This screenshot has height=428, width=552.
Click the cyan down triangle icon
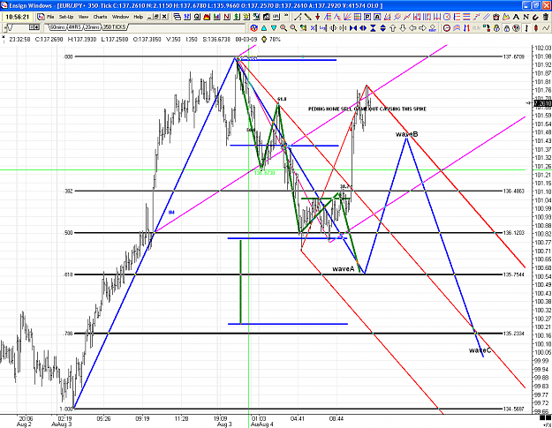coord(274,27)
